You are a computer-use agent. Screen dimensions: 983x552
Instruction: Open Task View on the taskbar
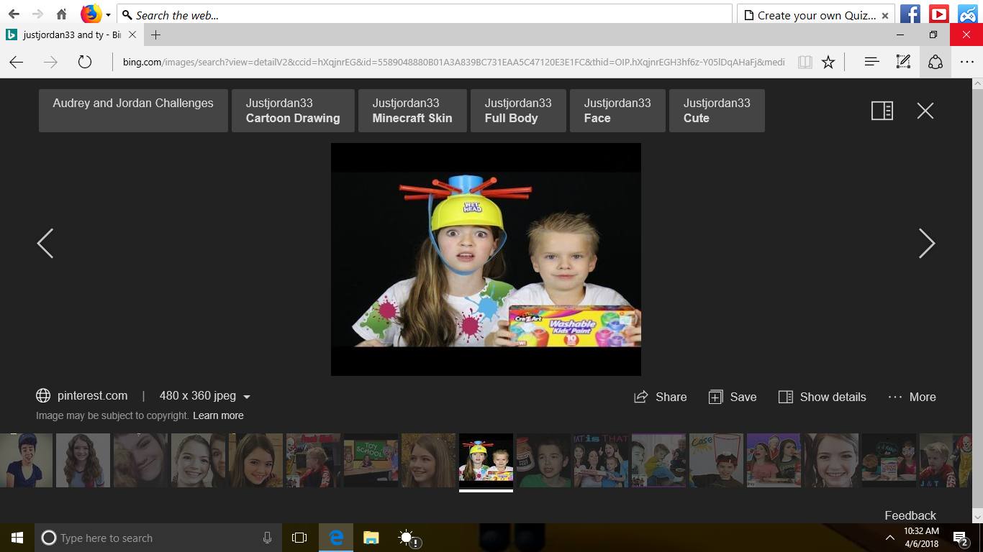tap(299, 538)
